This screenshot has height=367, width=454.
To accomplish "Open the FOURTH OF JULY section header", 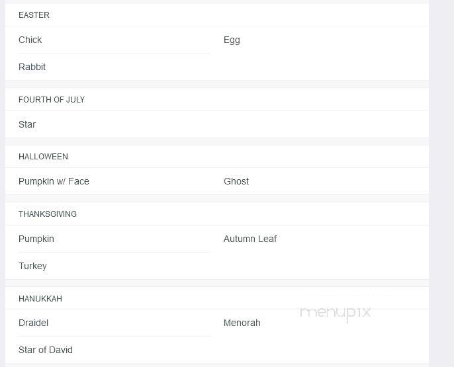I will tap(52, 100).
